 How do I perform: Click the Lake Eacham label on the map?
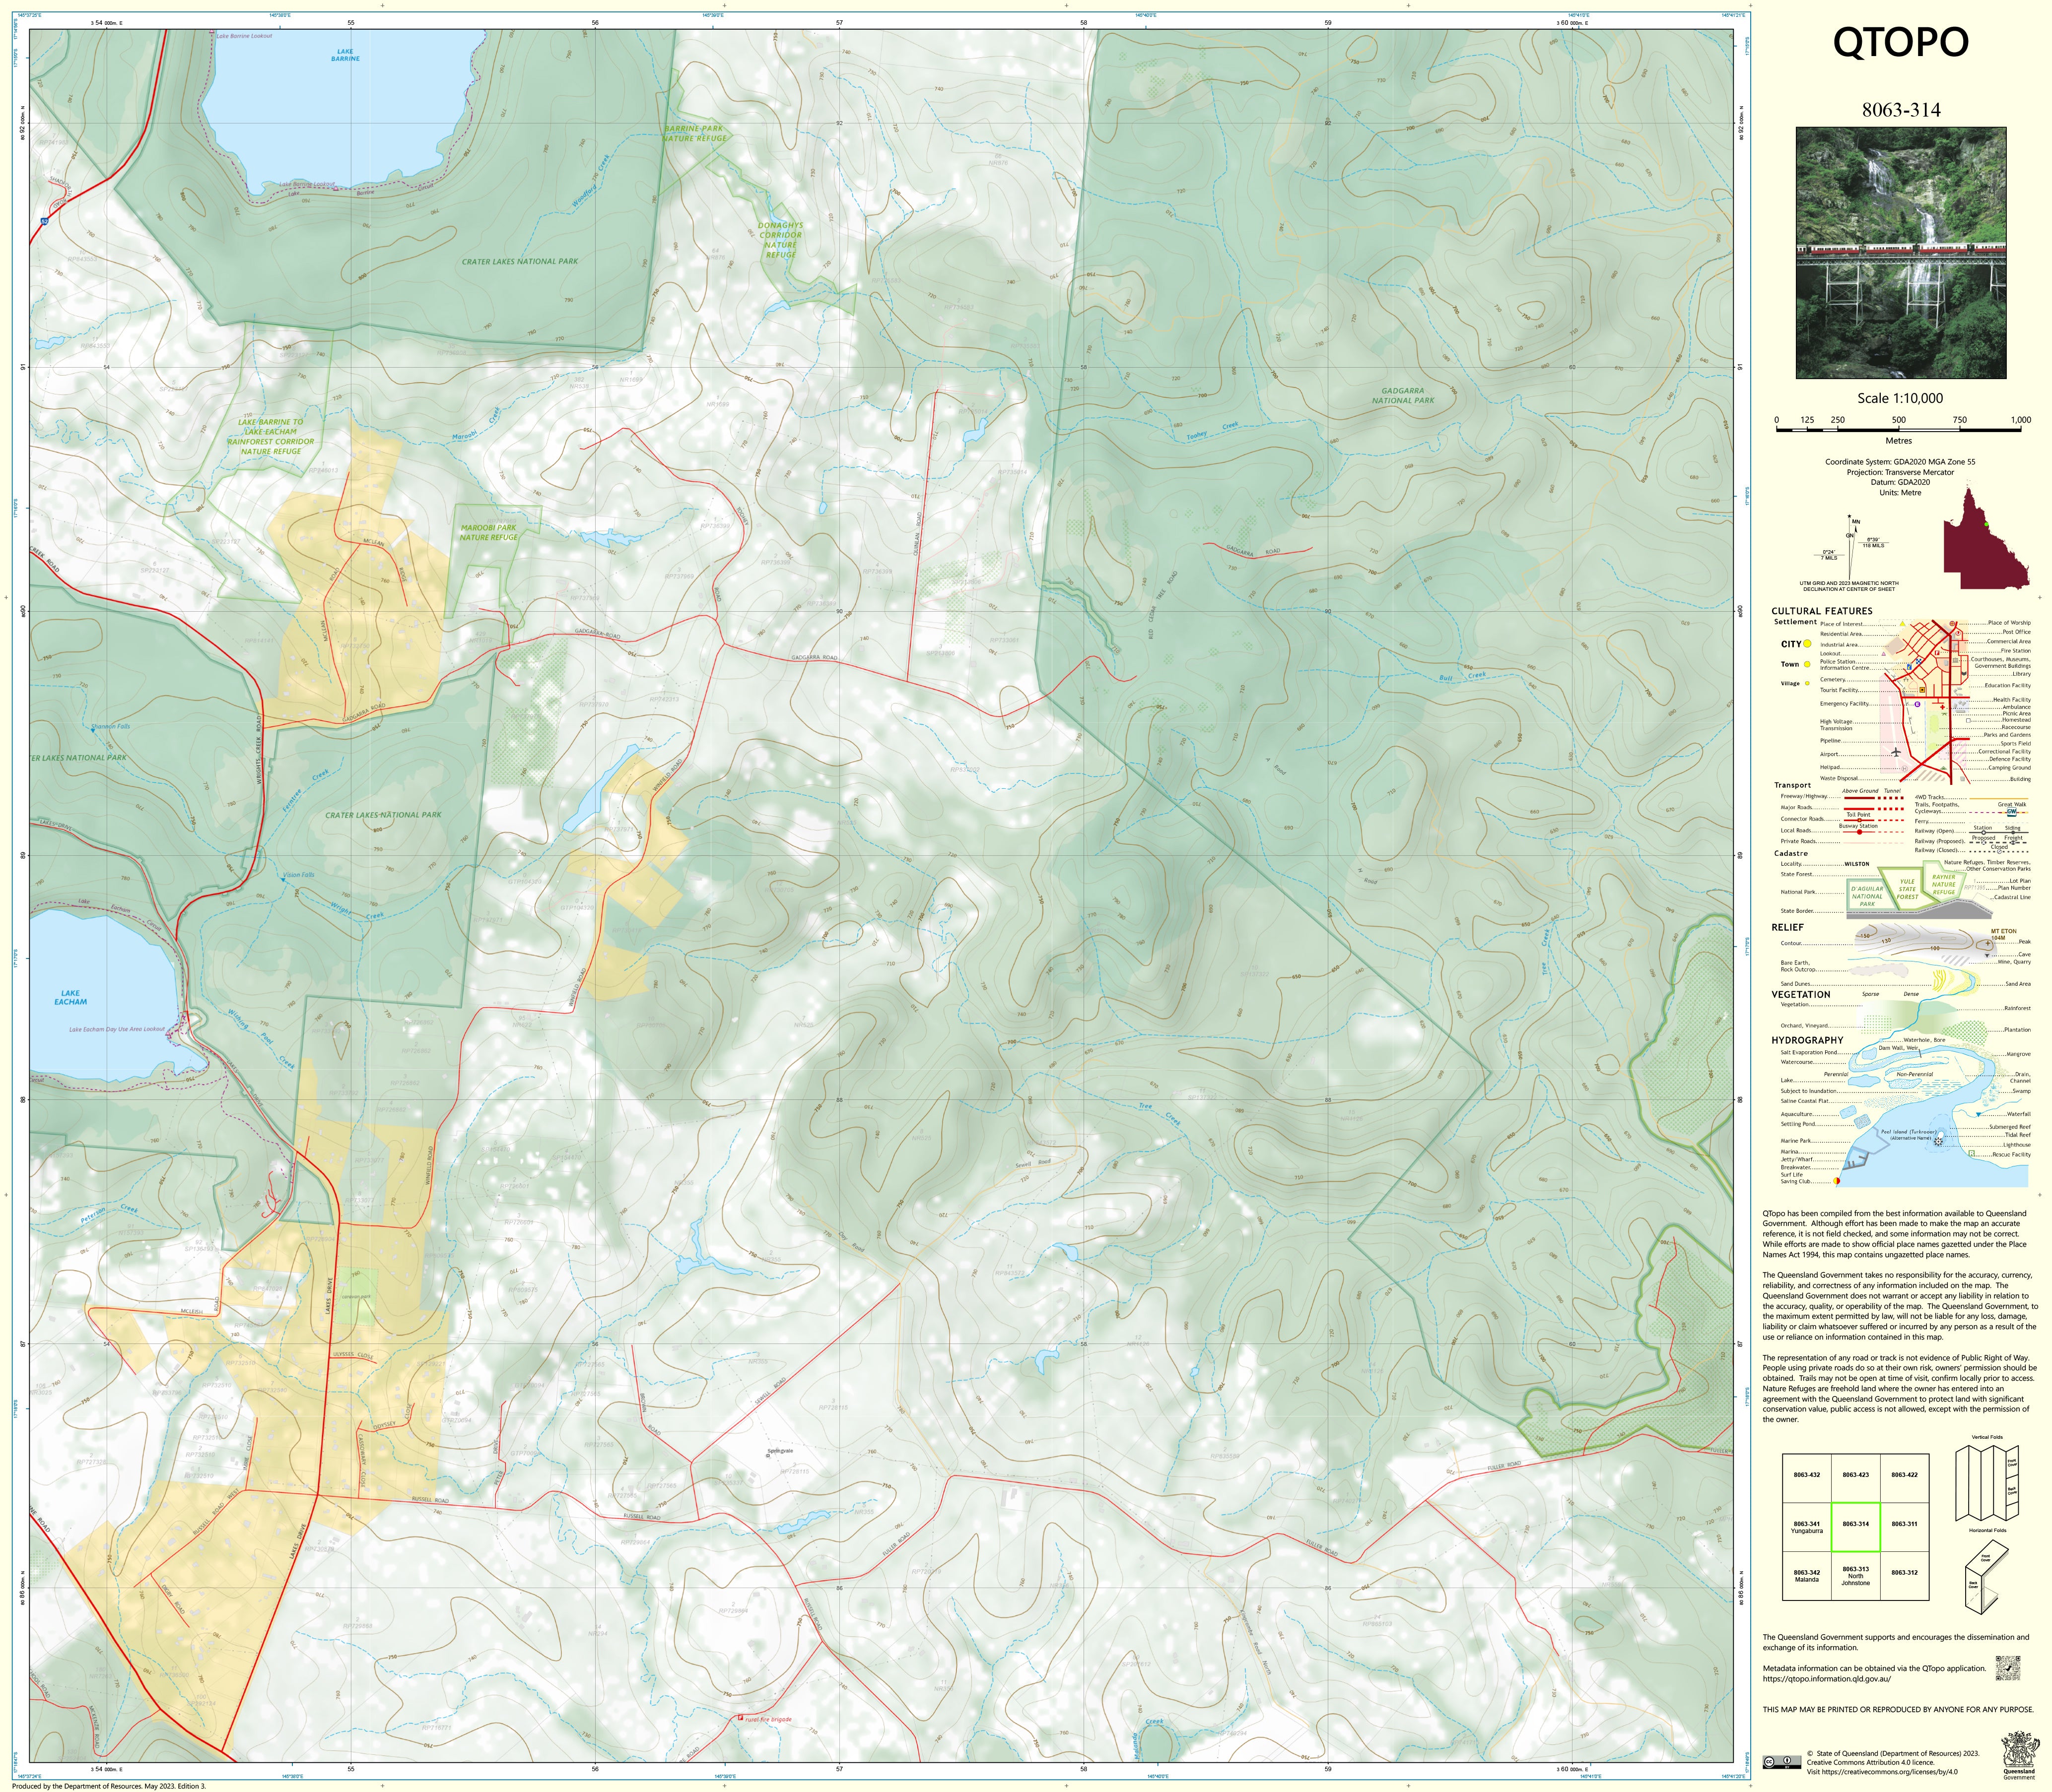71,997
